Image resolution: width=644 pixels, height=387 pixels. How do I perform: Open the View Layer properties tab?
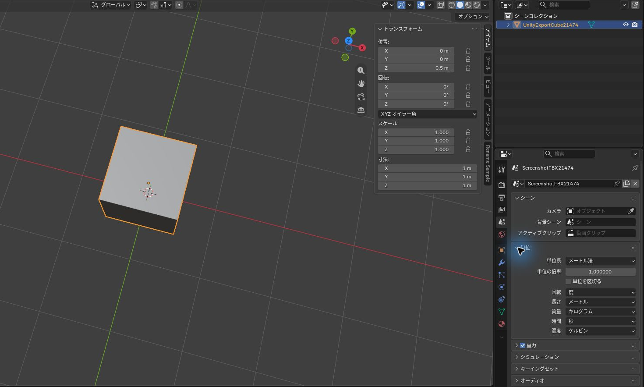pos(502,210)
